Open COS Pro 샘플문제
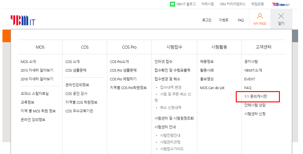Image resolution: width=303 pixels, height=154 pixels. [x=123, y=70]
